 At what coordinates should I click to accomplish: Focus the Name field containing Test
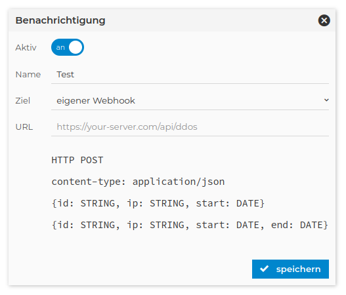[190, 75]
